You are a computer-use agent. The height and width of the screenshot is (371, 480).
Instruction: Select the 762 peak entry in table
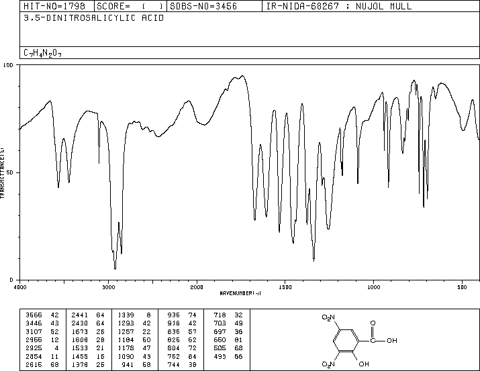coord(182,356)
